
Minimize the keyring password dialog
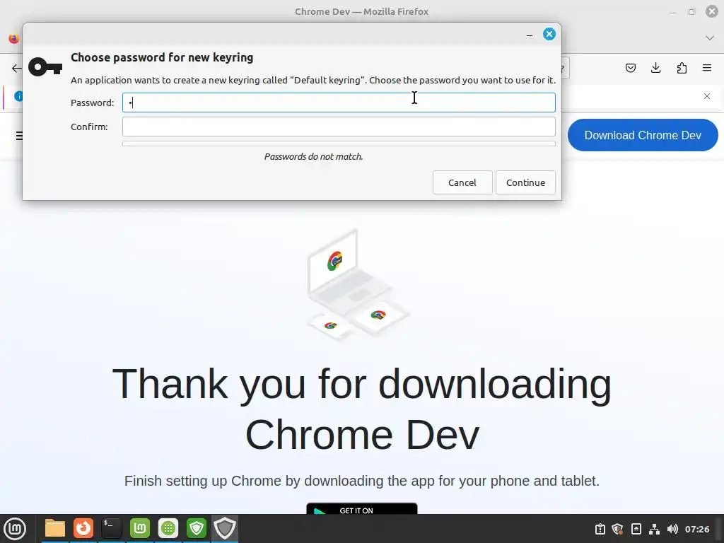tap(529, 35)
